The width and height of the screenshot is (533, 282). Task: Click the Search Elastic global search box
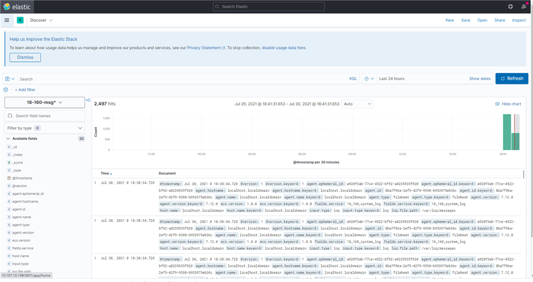point(269,7)
